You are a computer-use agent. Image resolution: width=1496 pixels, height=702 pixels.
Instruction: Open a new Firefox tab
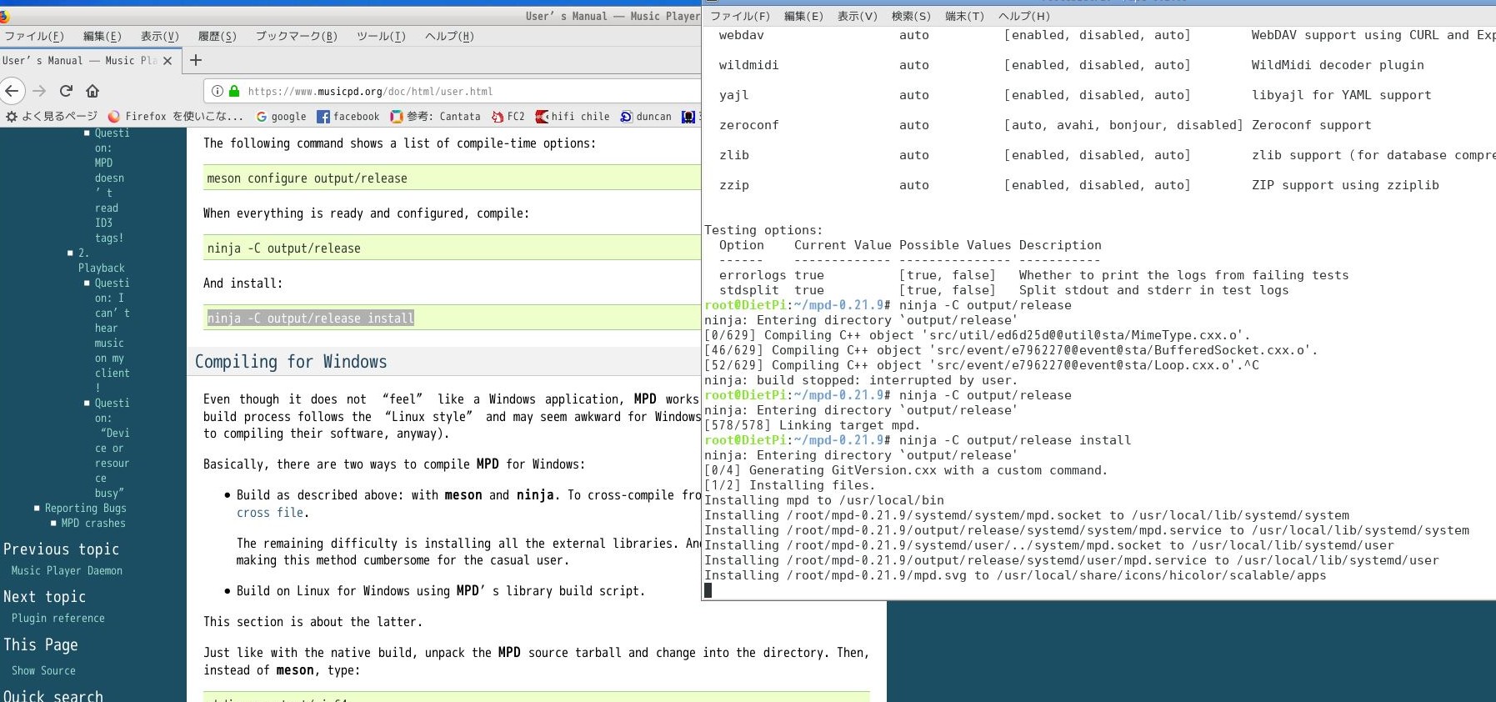pos(196,60)
